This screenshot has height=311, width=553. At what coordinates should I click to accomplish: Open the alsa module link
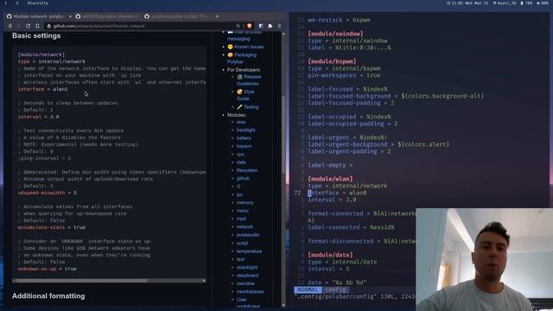click(x=241, y=122)
